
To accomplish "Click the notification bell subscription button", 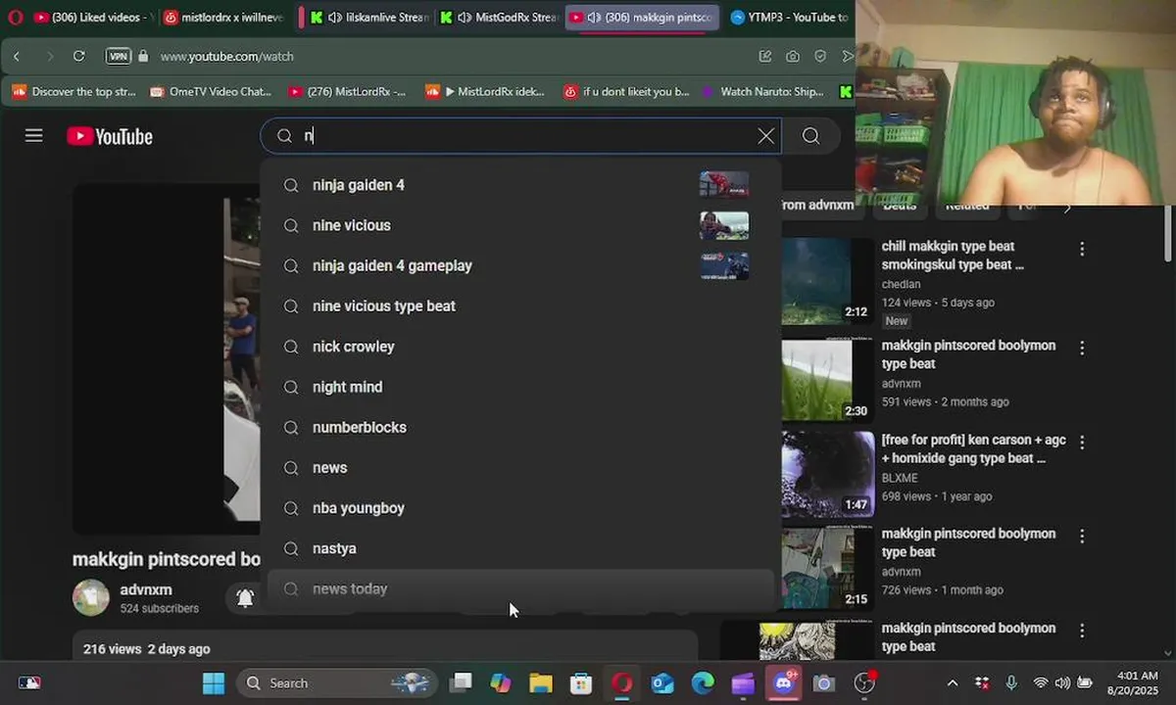I will click(x=245, y=597).
